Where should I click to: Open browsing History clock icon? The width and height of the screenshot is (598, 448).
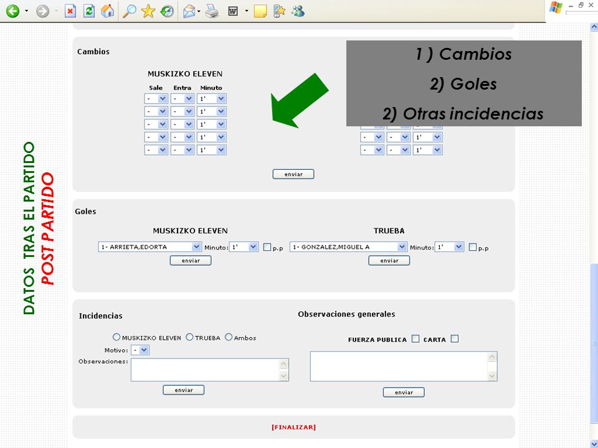(x=167, y=11)
